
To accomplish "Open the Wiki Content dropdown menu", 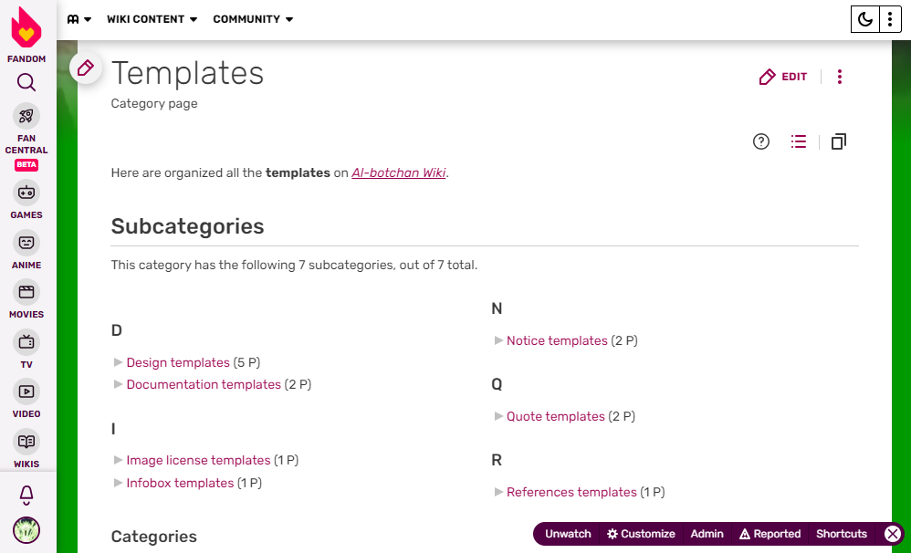I will pyautogui.click(x=152, y=19).
